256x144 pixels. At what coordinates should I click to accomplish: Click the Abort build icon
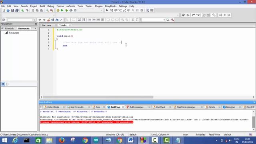tap(75, 10)
